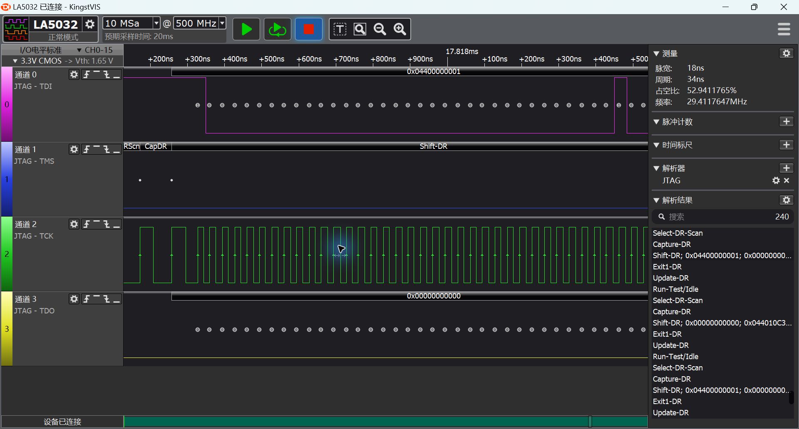Viewport: 799px width, 429px height.
Task: Click the 17.818ms time marker
Action: [462, 52]
